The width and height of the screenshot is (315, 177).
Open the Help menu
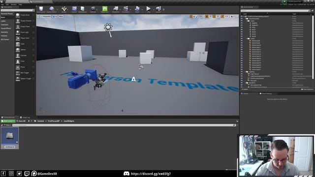[20, 4]
